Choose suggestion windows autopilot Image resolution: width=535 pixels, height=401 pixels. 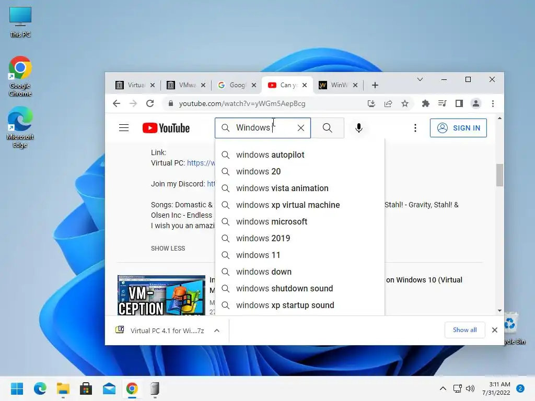point(300,155)
